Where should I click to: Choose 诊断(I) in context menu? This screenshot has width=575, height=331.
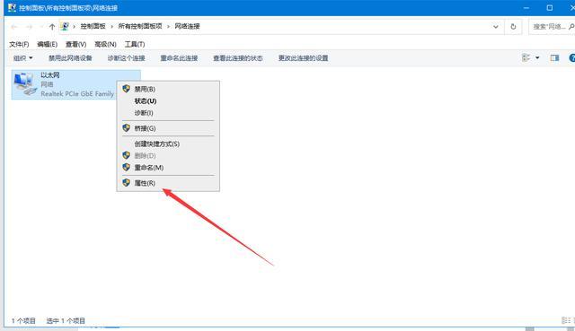pos(168,113)
